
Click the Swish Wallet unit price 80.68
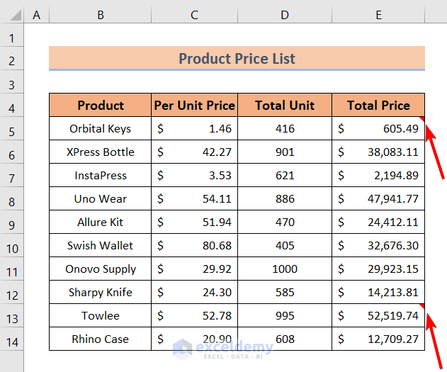[x=194, y=246]
